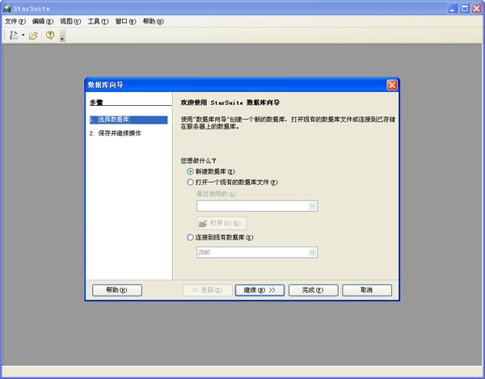Viewport: 485px width, 379px height.
Task: Click the Open file folder icon
Action: click(x=33, y=36)
